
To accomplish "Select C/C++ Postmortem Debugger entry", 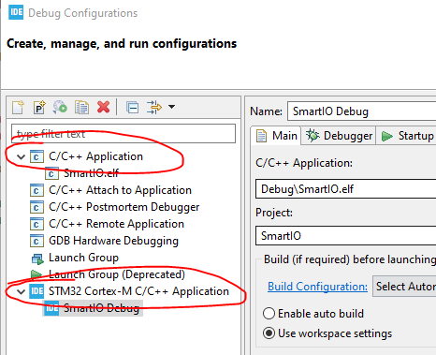I will click(x=124, y=207).
